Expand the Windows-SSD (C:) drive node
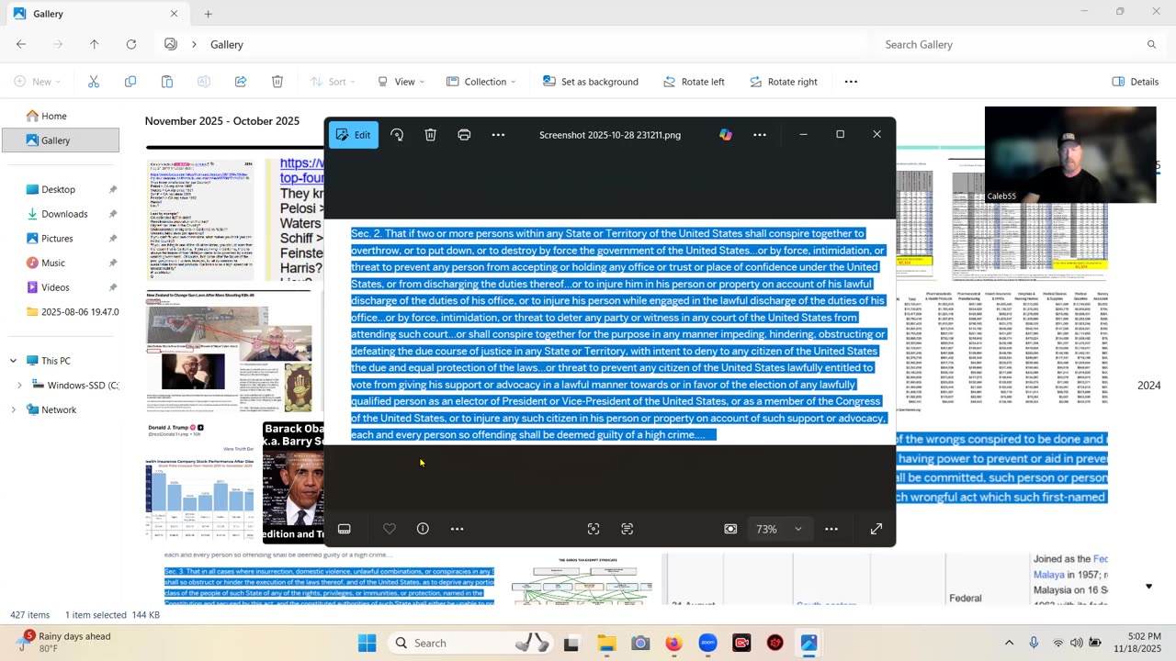This screenshot has height=661, width=1176. (x=19, y=386)
